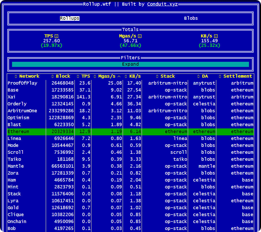Click the sort arrows beside Settlement header
Viewport: 261px width, 232px height.
(220, 76)
